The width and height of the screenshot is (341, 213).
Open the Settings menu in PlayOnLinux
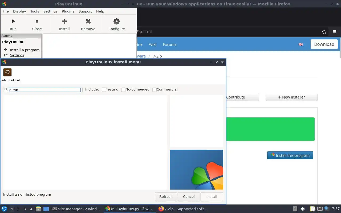pos(50,11)
